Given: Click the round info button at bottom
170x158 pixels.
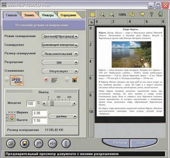Looking at the screenshot, I should (x=66, y=143).
